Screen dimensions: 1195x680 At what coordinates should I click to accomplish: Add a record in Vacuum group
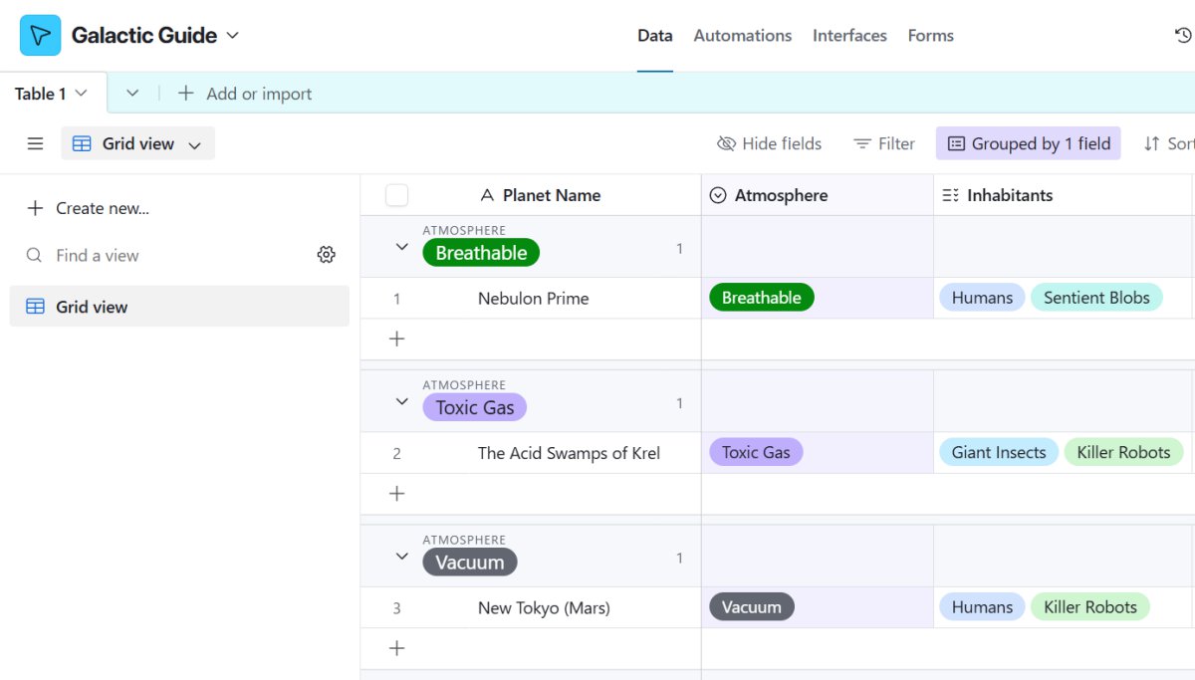tap(396, 649)
